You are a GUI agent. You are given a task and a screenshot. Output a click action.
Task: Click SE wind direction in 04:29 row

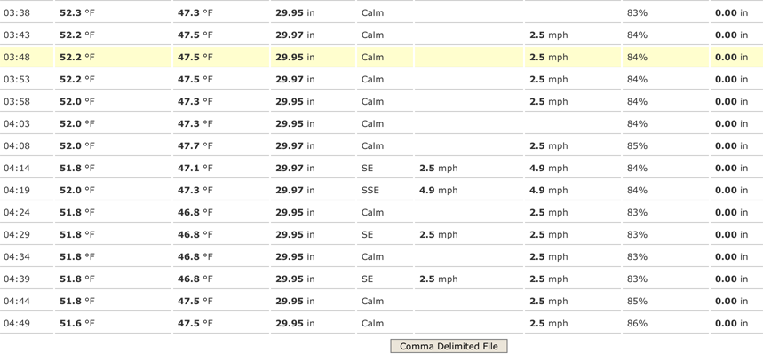tap(368, 235)
